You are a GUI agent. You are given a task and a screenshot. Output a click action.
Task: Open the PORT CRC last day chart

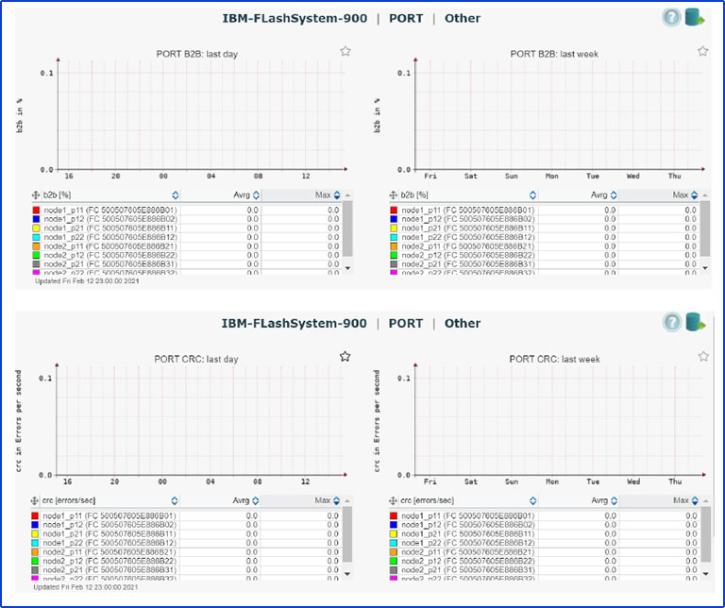point(200,420)
